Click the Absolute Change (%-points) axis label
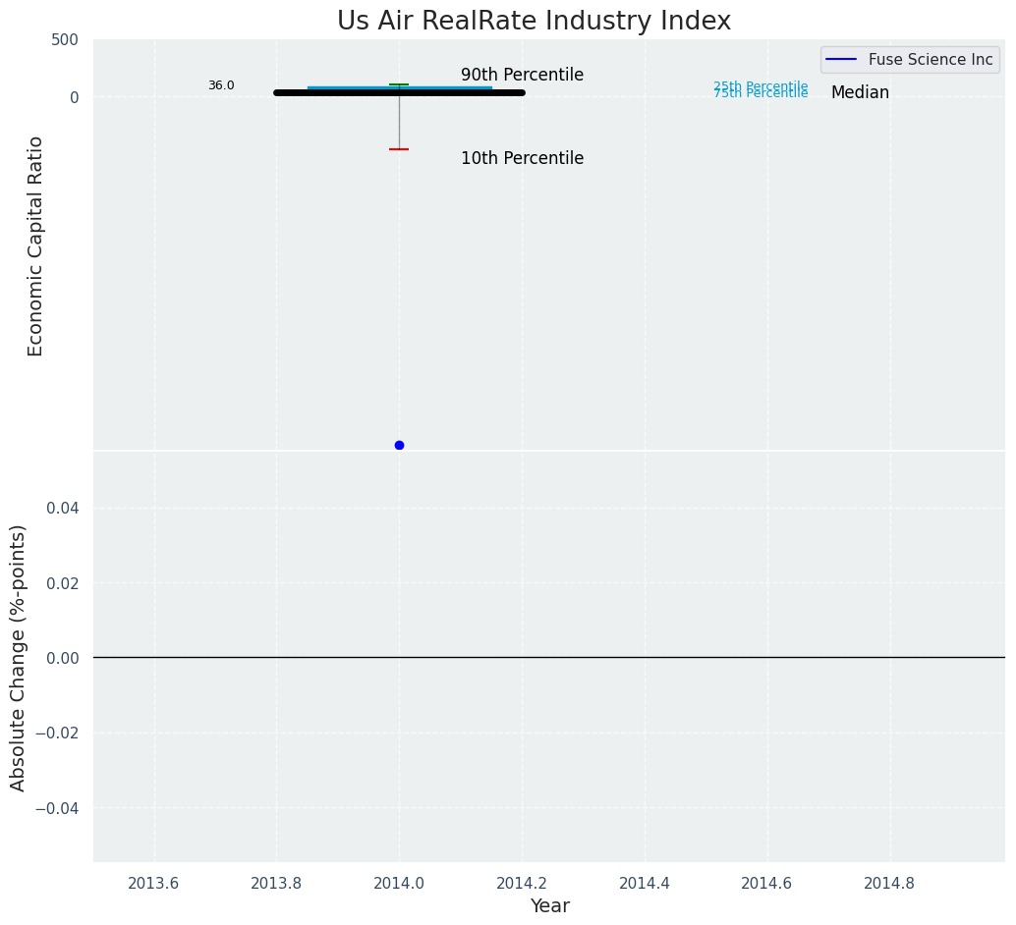 pyautogui.click(x=19, y=657)
